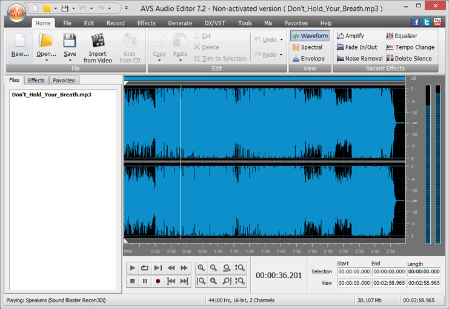The width and height of the screenshot is (449, 309).
Task: Click the Selection Start time field
Action: pyautogui.click(x=354, y=271)
